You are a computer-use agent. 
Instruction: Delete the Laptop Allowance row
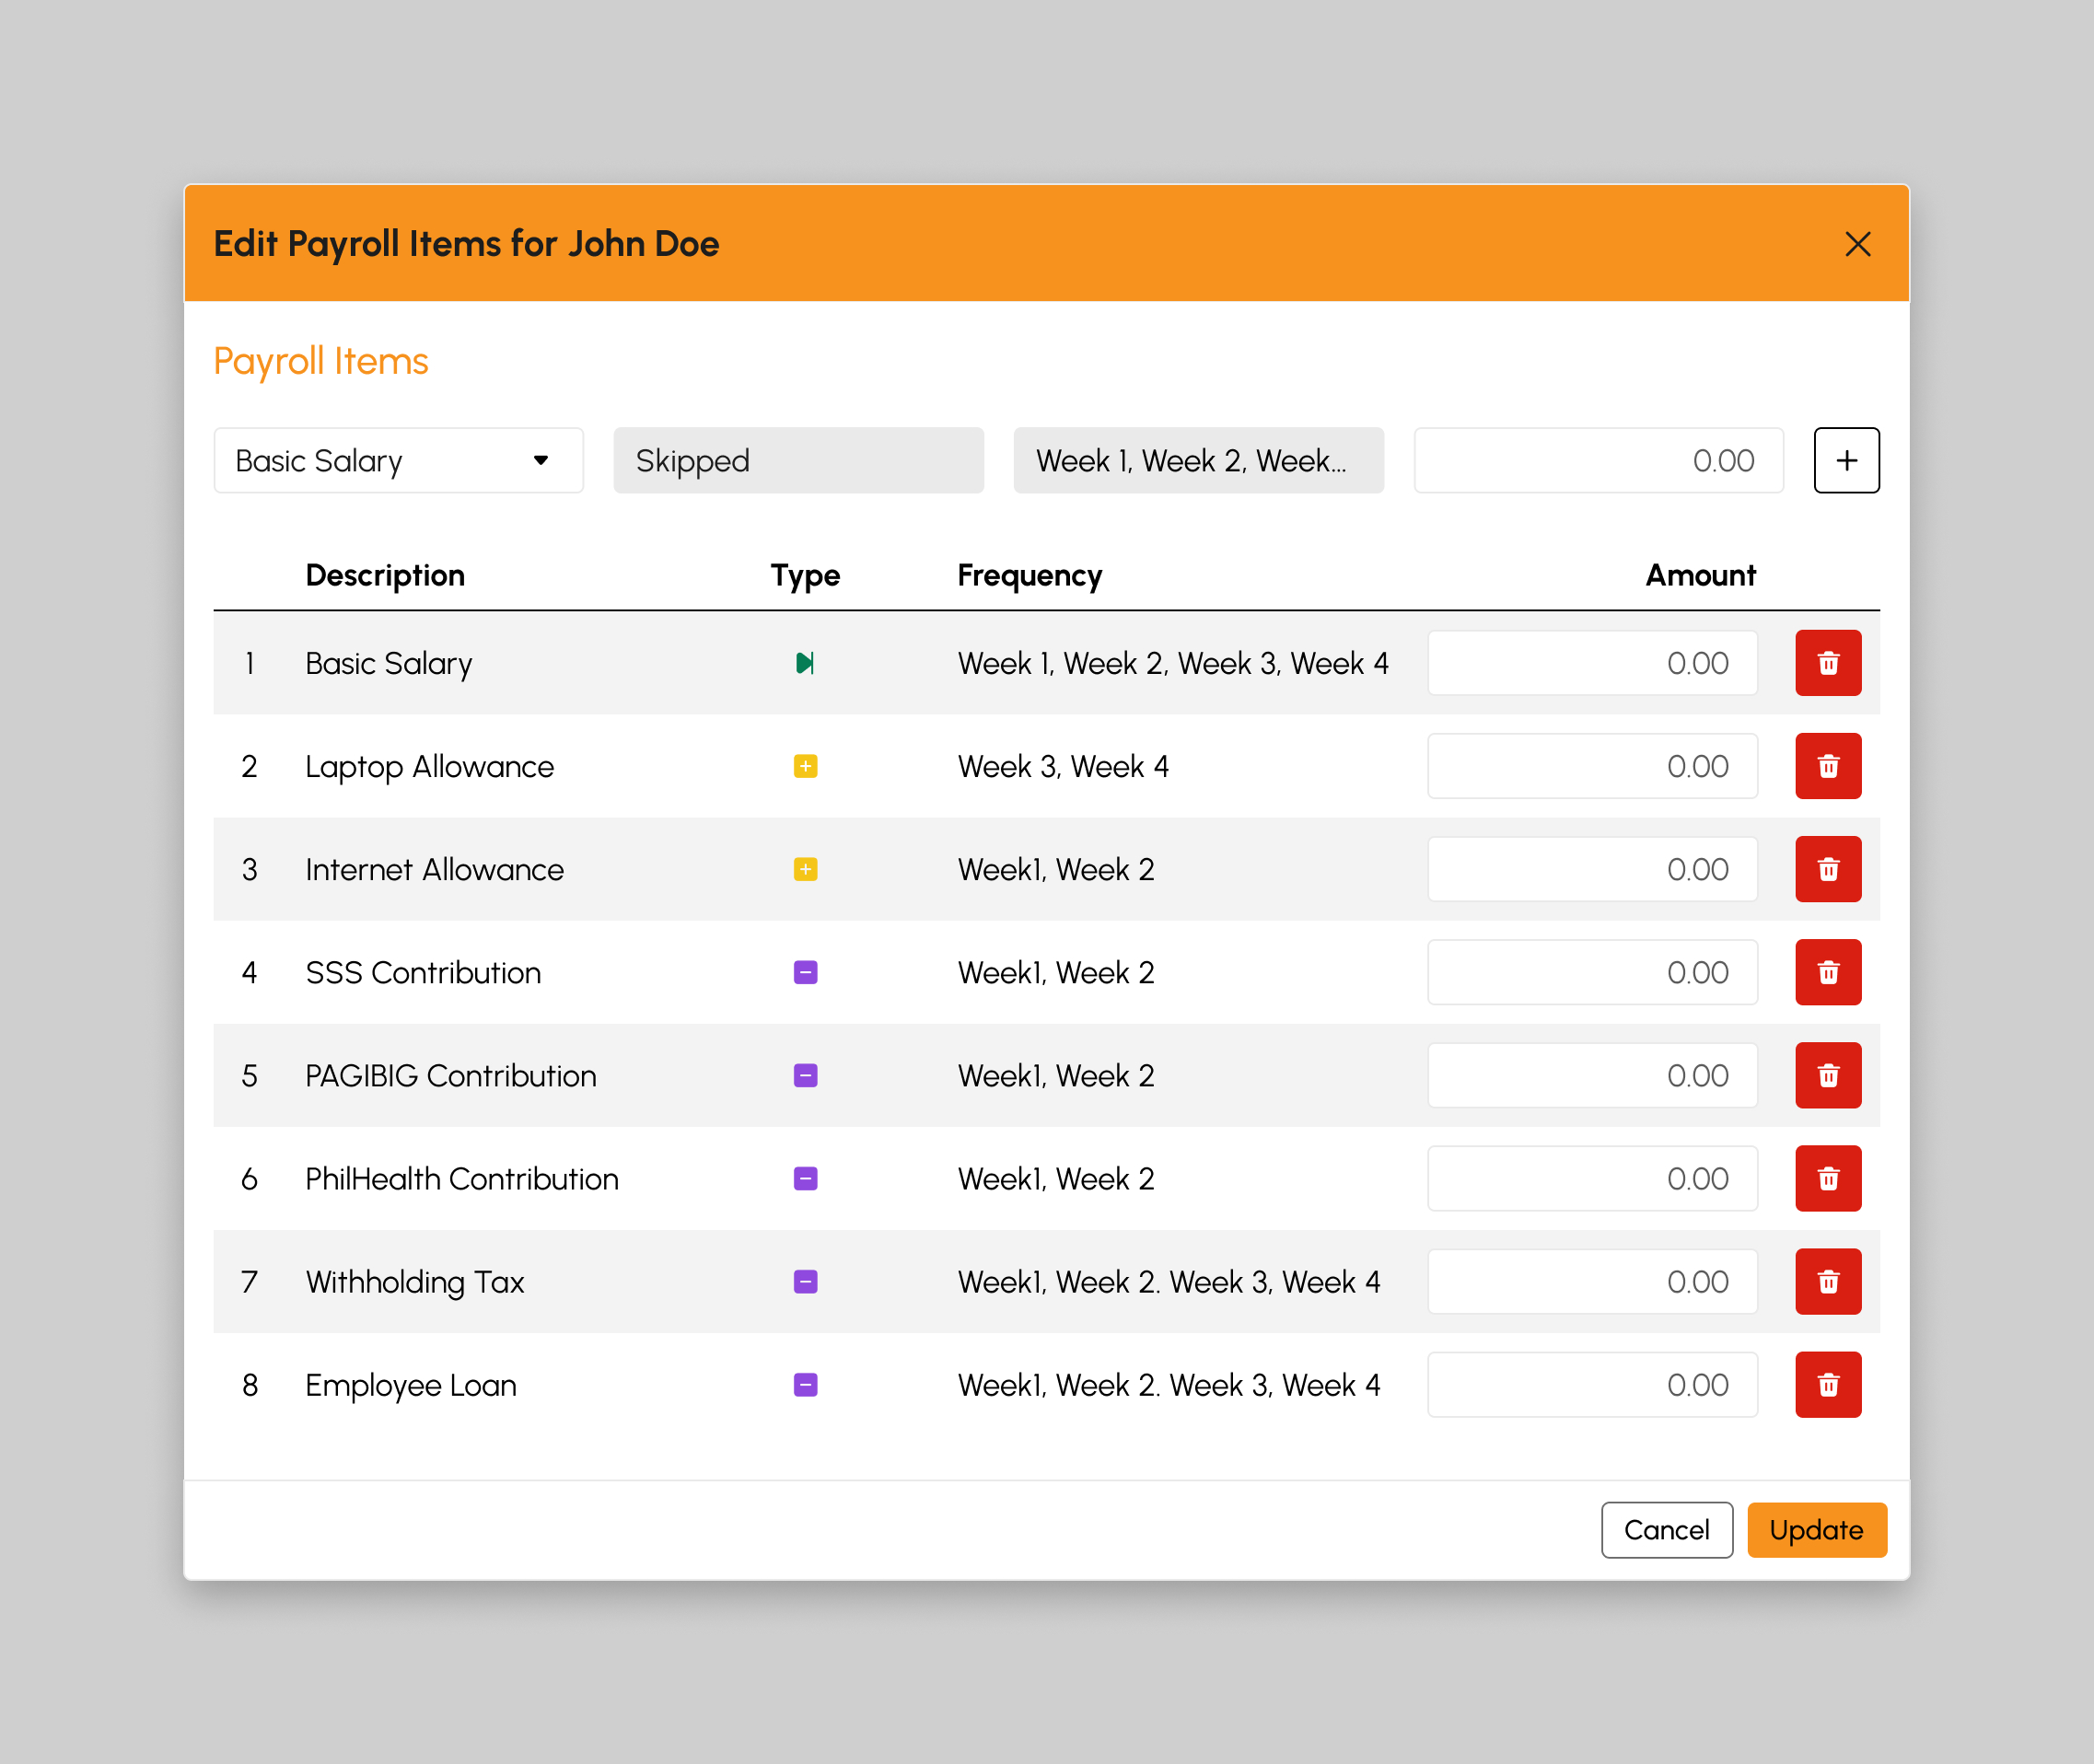(x=1828, y=766)
